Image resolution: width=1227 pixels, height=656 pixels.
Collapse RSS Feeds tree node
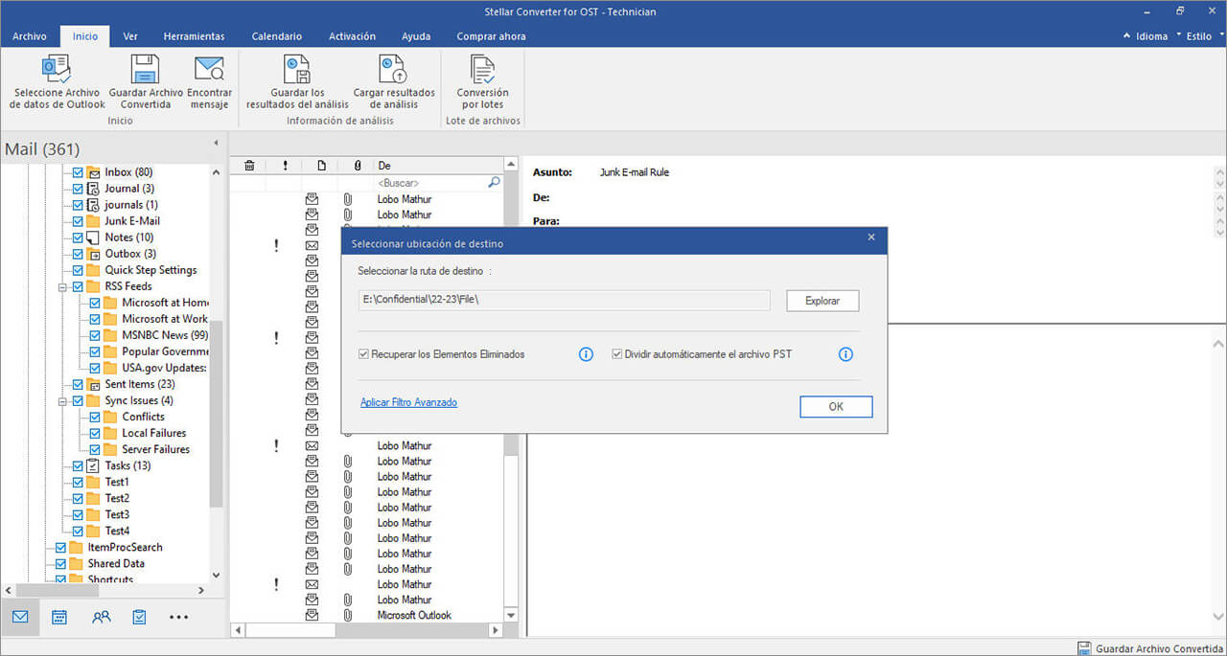(x=63, y=286)
